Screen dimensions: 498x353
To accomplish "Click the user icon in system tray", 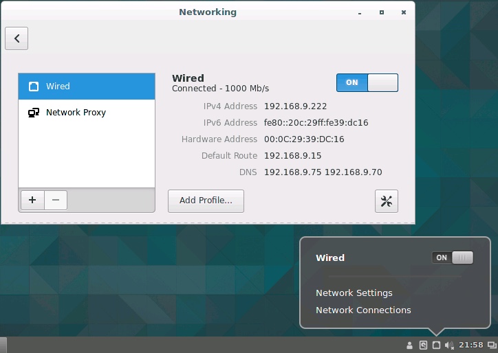I will click(x=410, y=345).
